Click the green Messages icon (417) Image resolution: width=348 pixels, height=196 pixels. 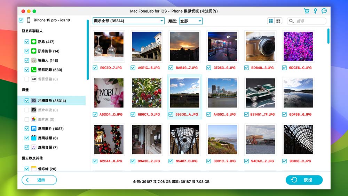[x=34, y=41]
